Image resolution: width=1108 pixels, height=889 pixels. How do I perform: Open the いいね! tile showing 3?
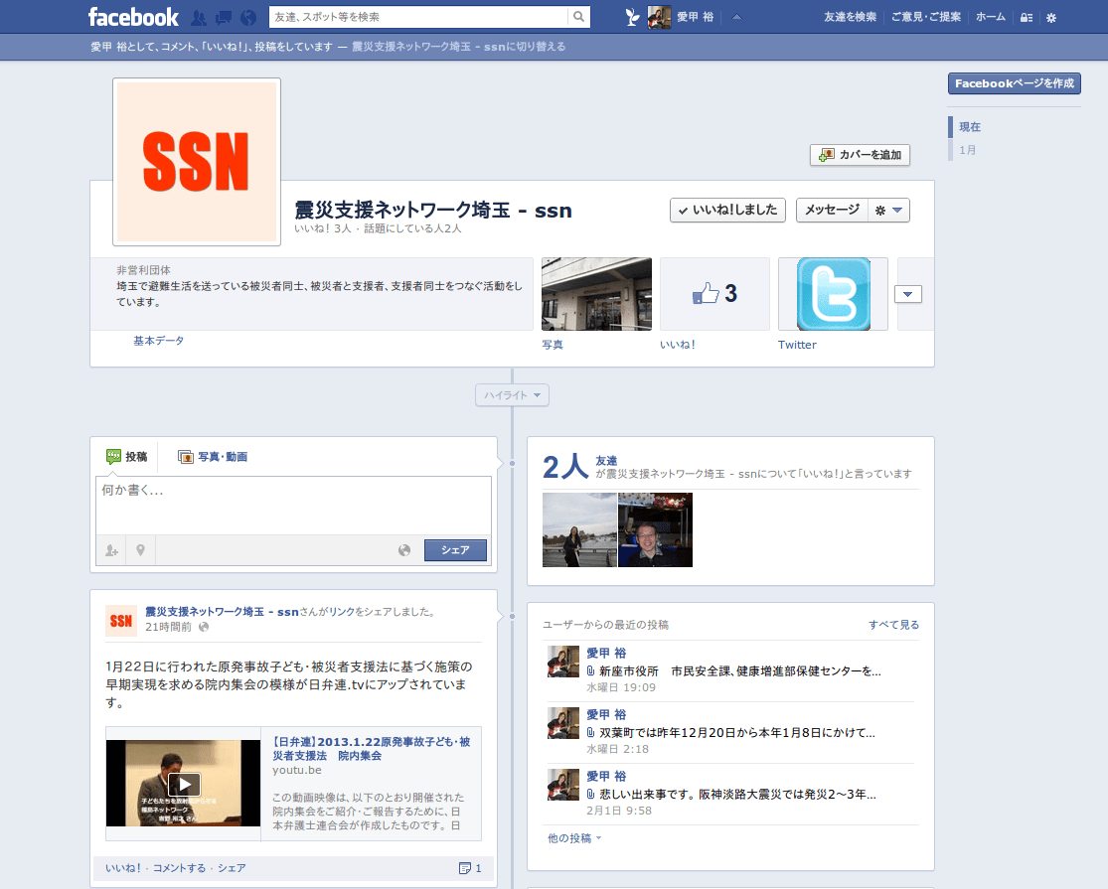pos(714,294)
